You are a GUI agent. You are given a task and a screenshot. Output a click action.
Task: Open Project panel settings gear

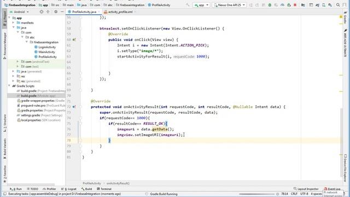tap(56, 11)
